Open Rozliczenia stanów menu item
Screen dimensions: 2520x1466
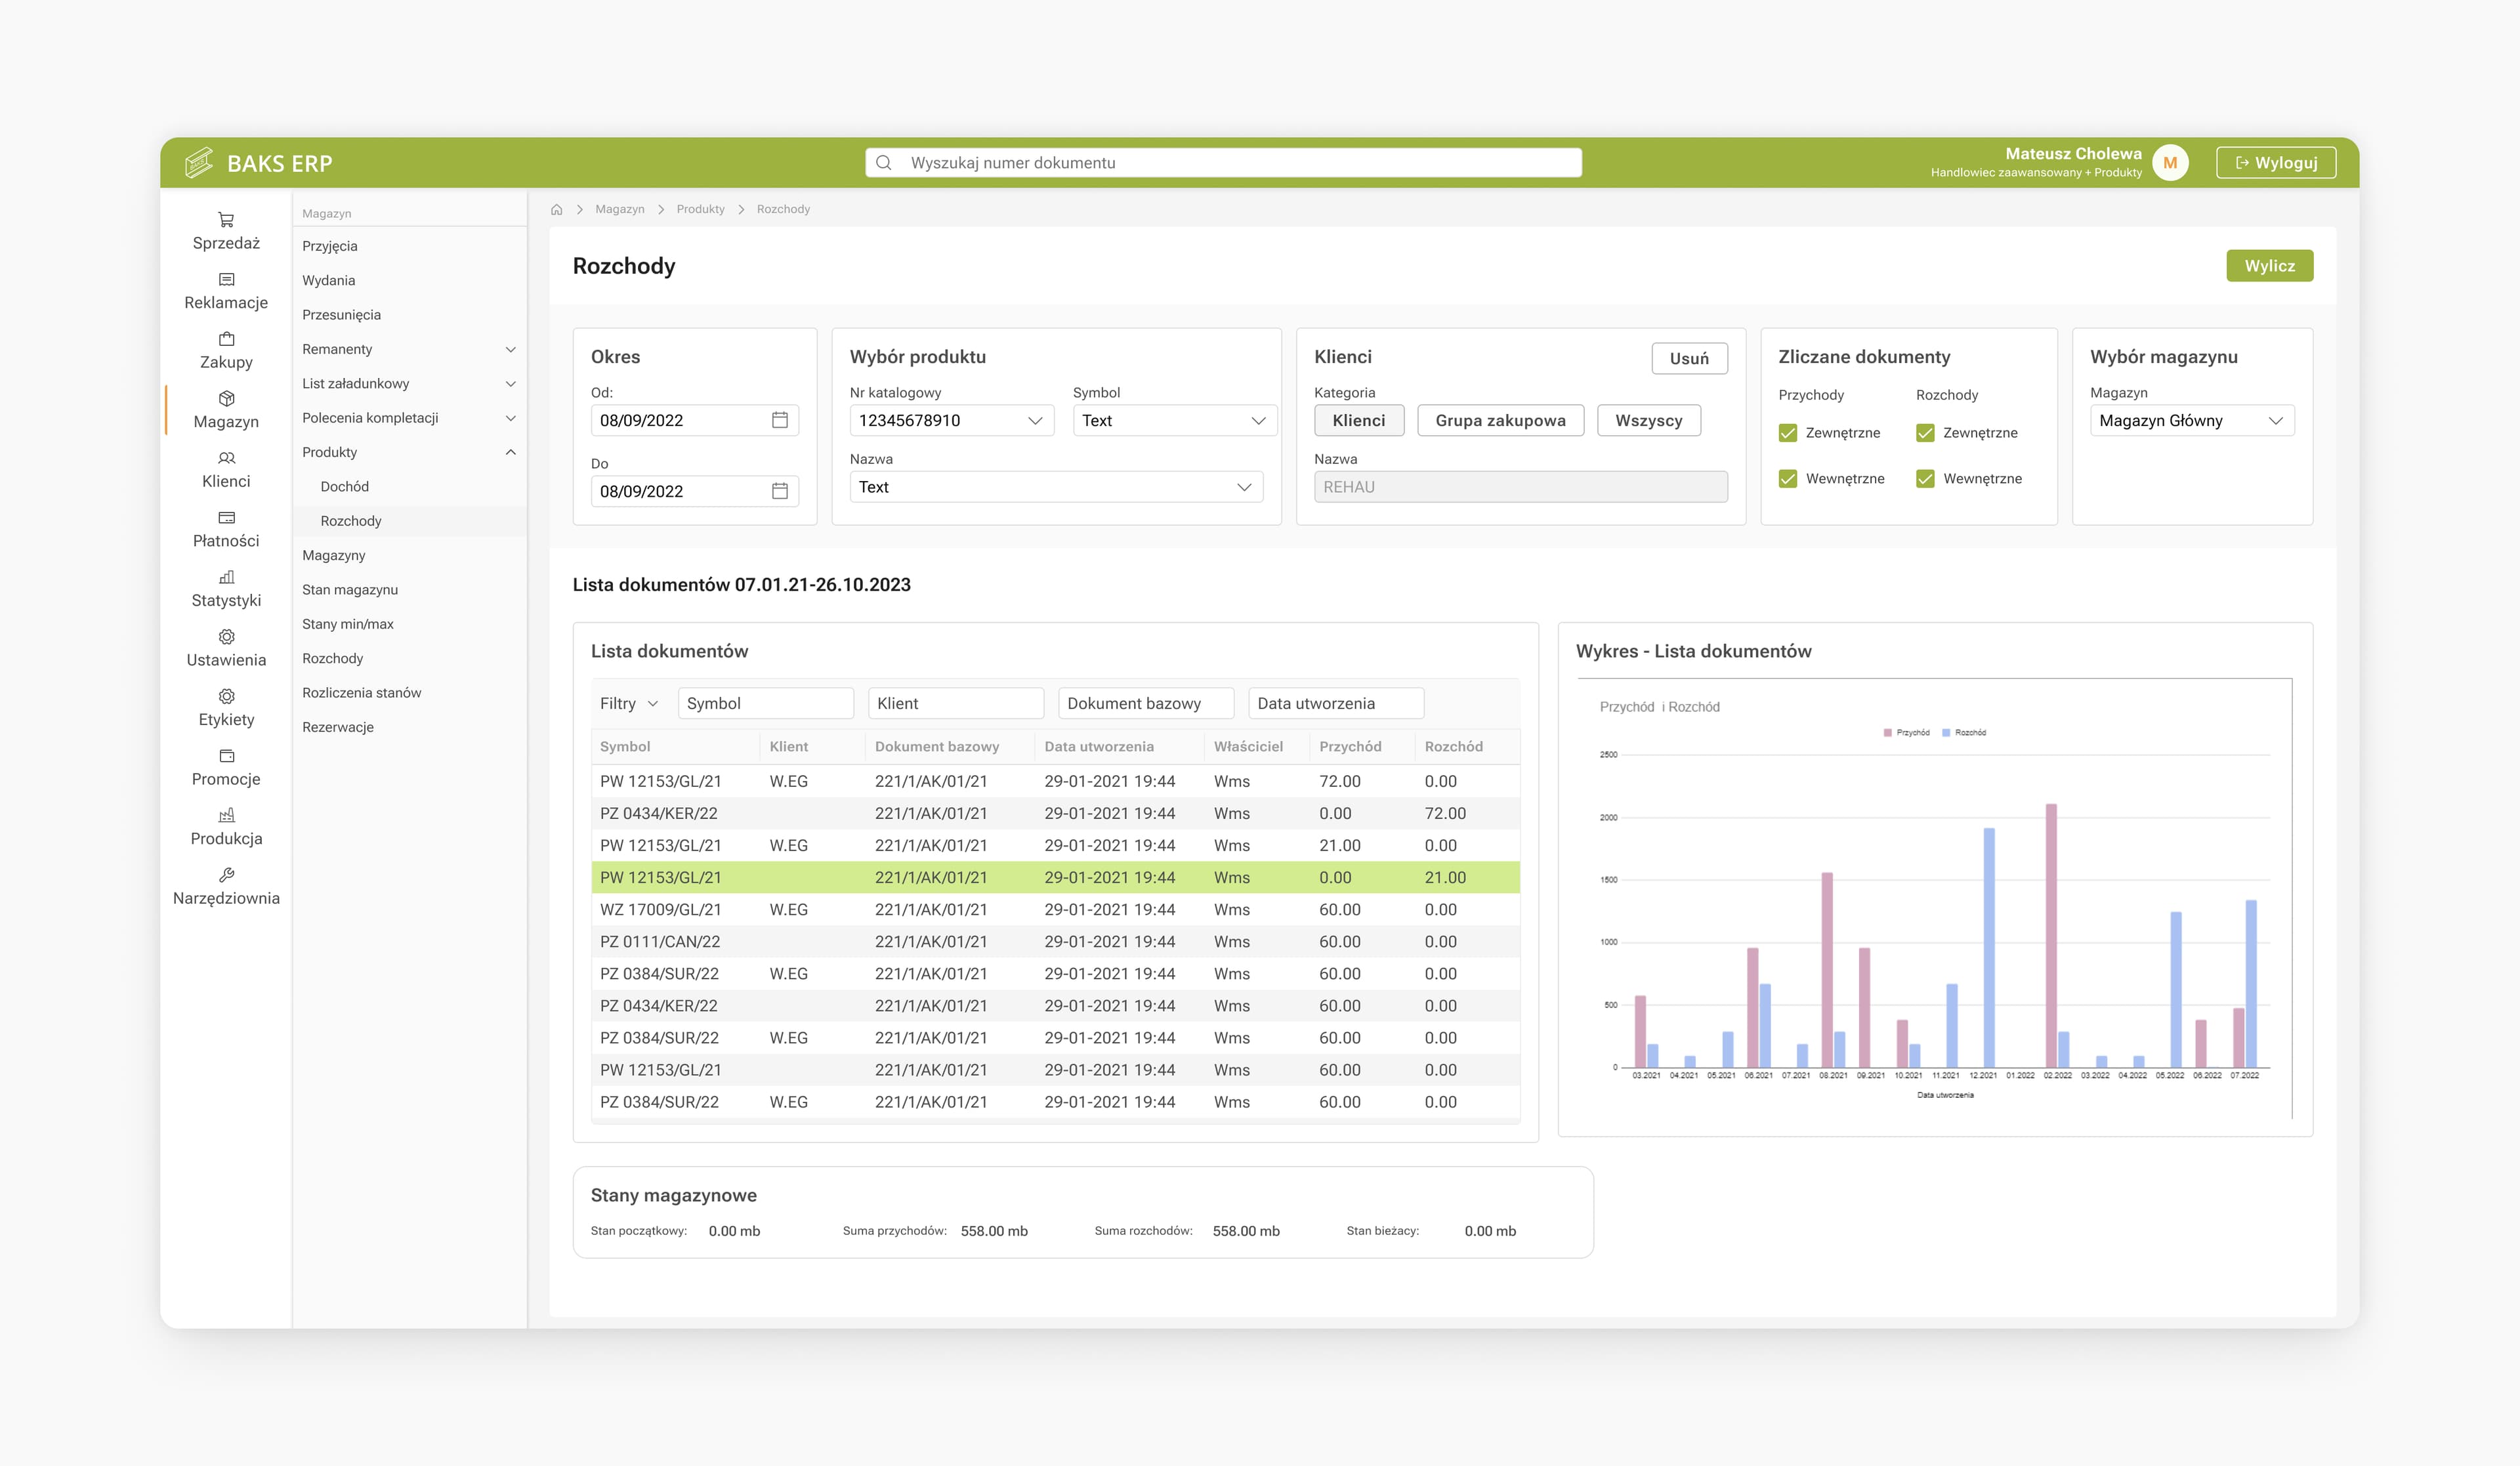click(362, 693)
